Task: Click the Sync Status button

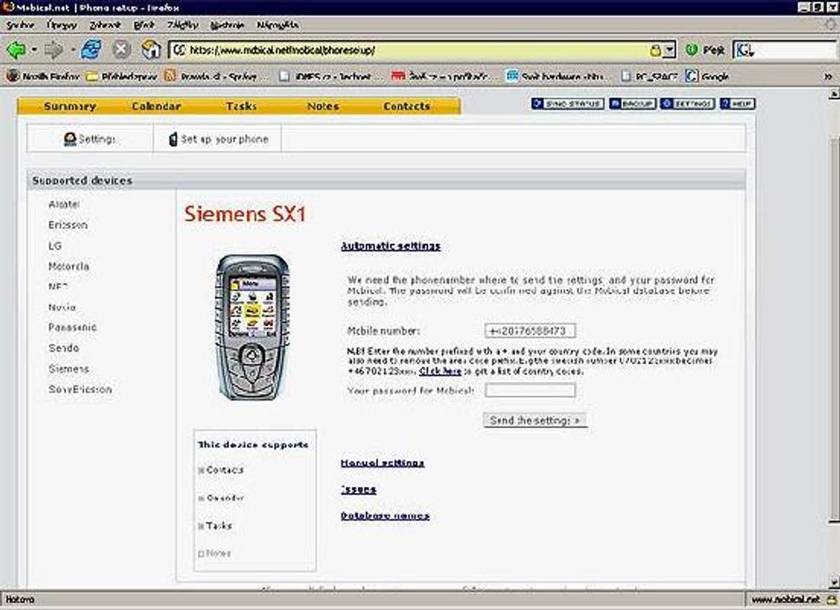Action: (x=568, y=103)
